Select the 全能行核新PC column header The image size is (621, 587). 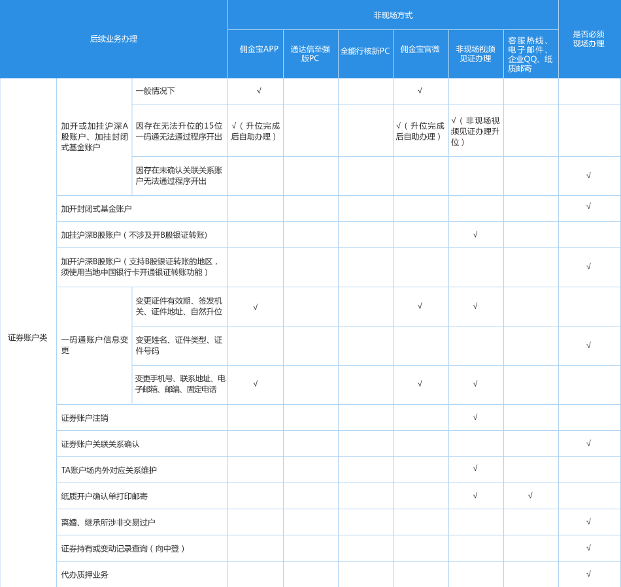365,54
